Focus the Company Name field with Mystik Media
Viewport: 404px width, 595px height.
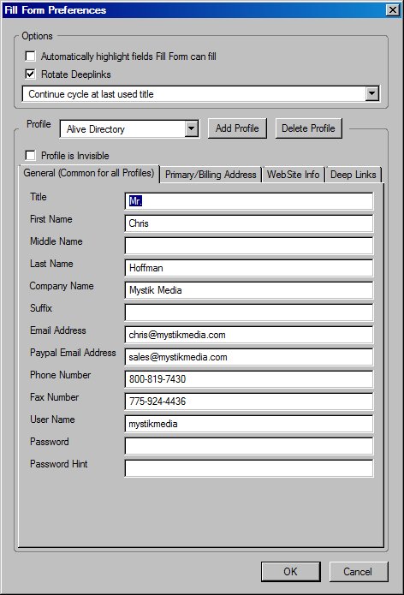(x=249, y=290)
